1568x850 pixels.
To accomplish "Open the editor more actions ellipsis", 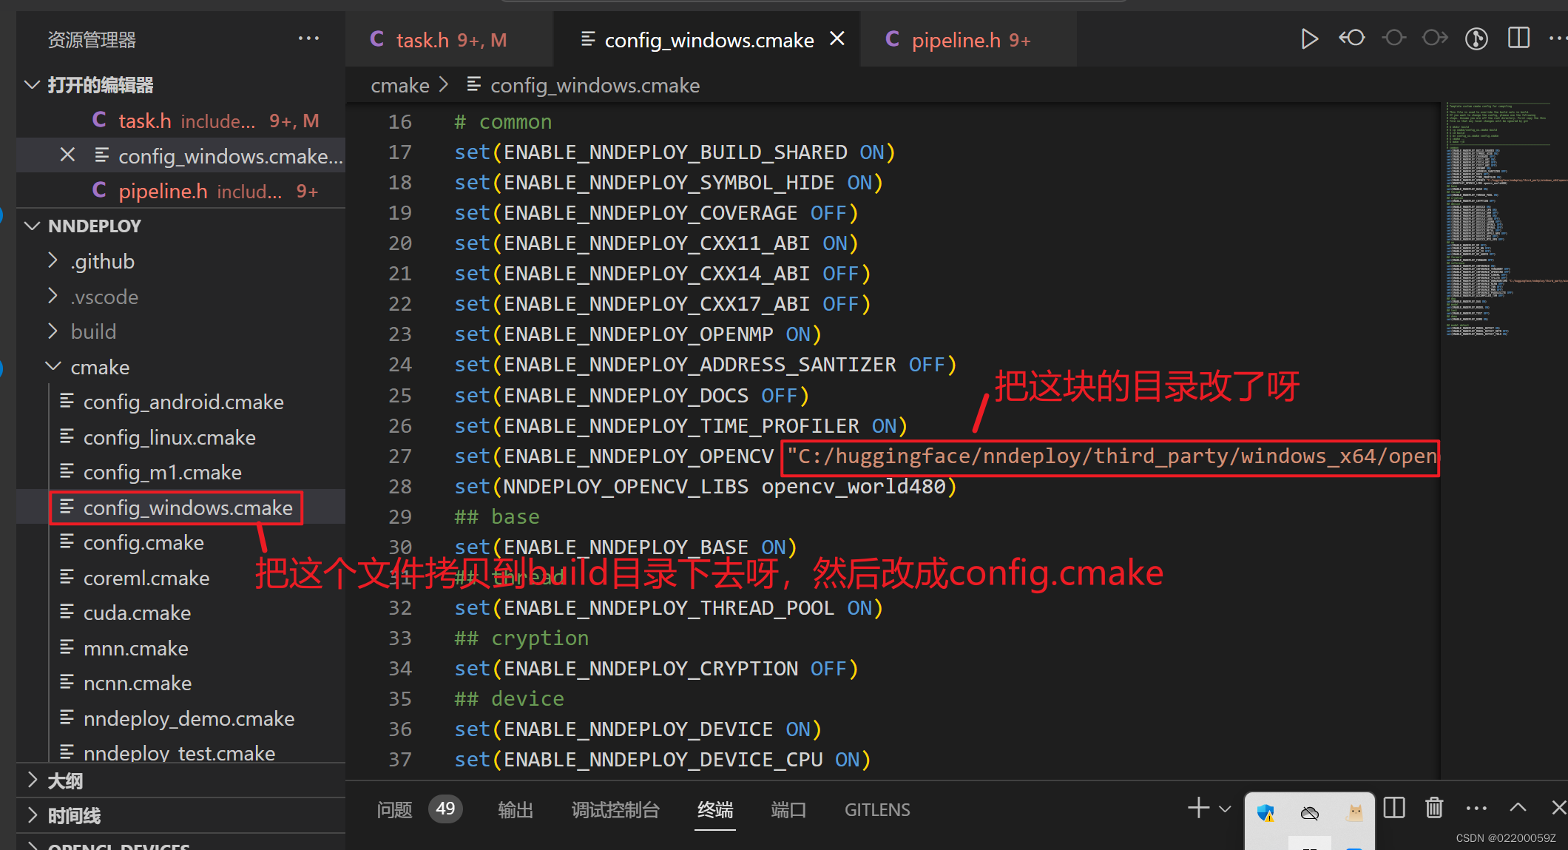I will tap(1557, 38).
